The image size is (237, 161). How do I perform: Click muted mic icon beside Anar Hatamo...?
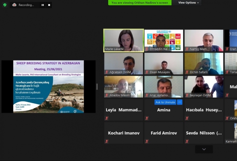[x=147, y=95]
